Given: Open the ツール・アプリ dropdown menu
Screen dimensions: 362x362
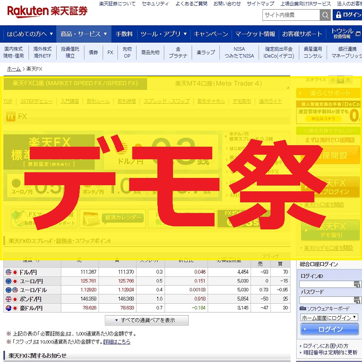Looking at the screenshot, I should (x=163, y=34).
